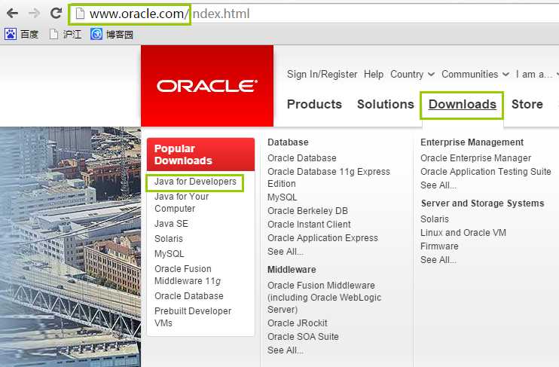Screen dimensions: 559x367
Task: Click the page icon in address bar
Action: point(80,14)
